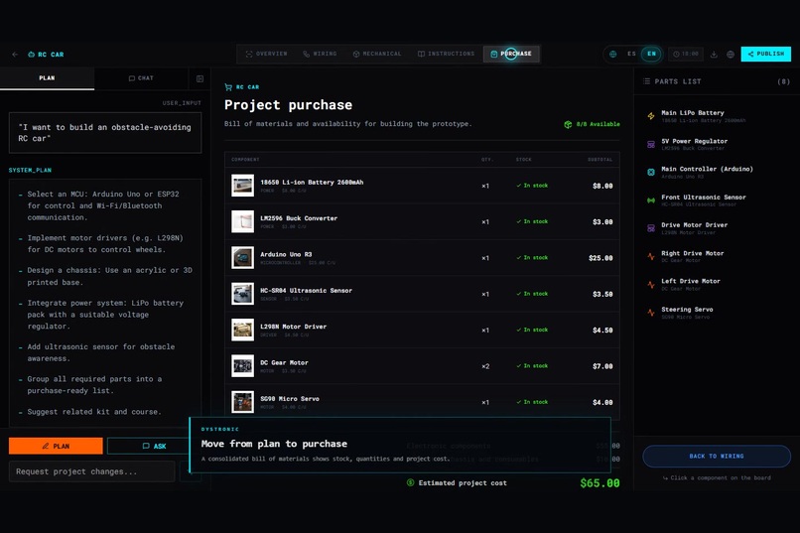Viewport: 800px width, 533px height.
Task: Click the x2 quantity for DC Gear Motor
Action: 485,366
